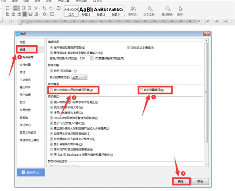Select 文件位置 in options sidebar

click(x=25, y=64)
